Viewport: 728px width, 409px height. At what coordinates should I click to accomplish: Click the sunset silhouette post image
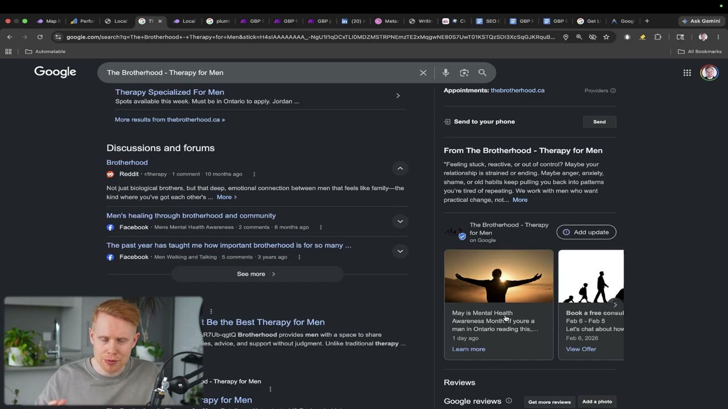pos(499,277)
